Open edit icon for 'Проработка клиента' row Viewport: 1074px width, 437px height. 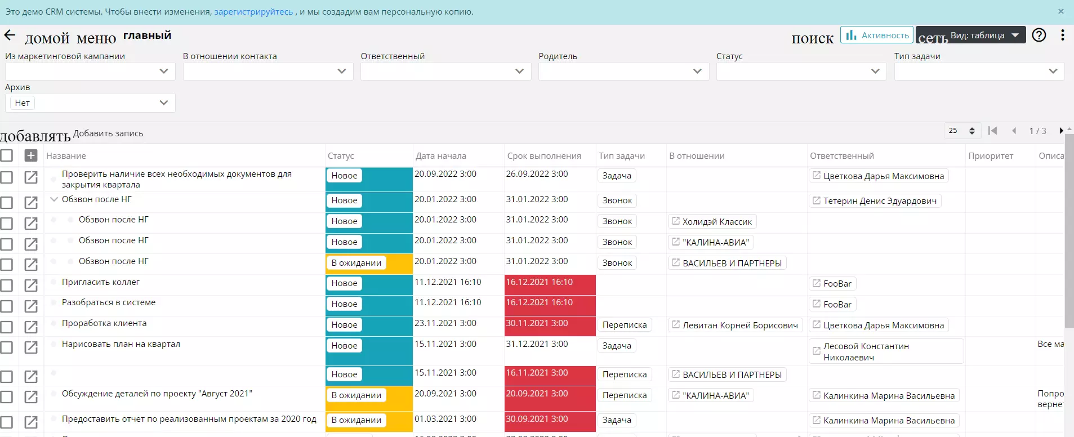click(31, 327)
